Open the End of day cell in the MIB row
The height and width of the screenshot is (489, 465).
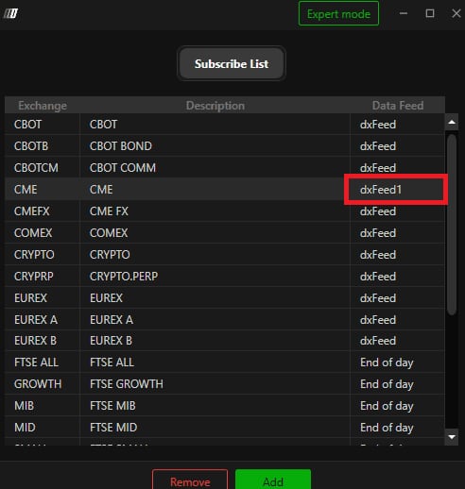(398, 406)
